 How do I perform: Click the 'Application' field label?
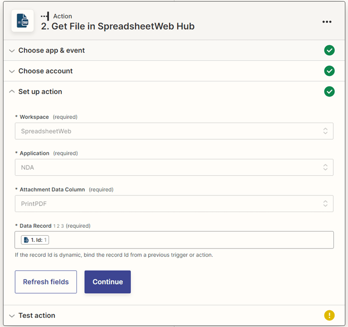pyautogui.click(x=34, y=153)
